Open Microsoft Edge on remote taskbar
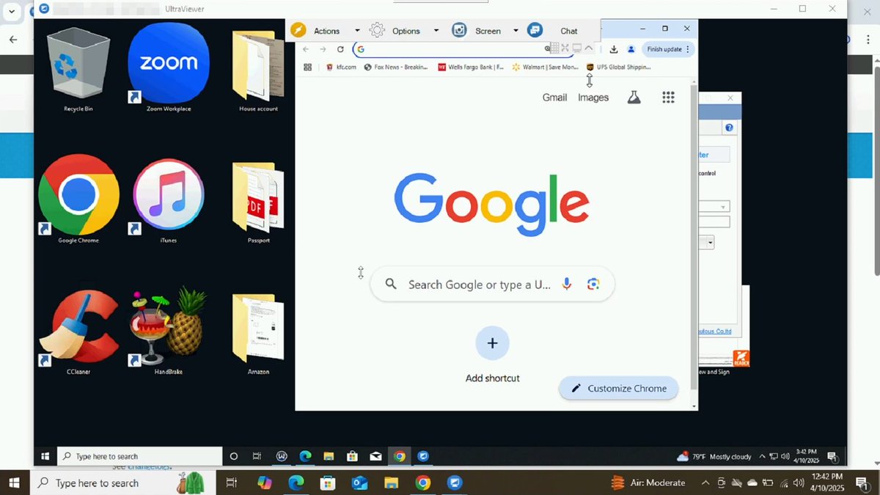 pos(305,456)
